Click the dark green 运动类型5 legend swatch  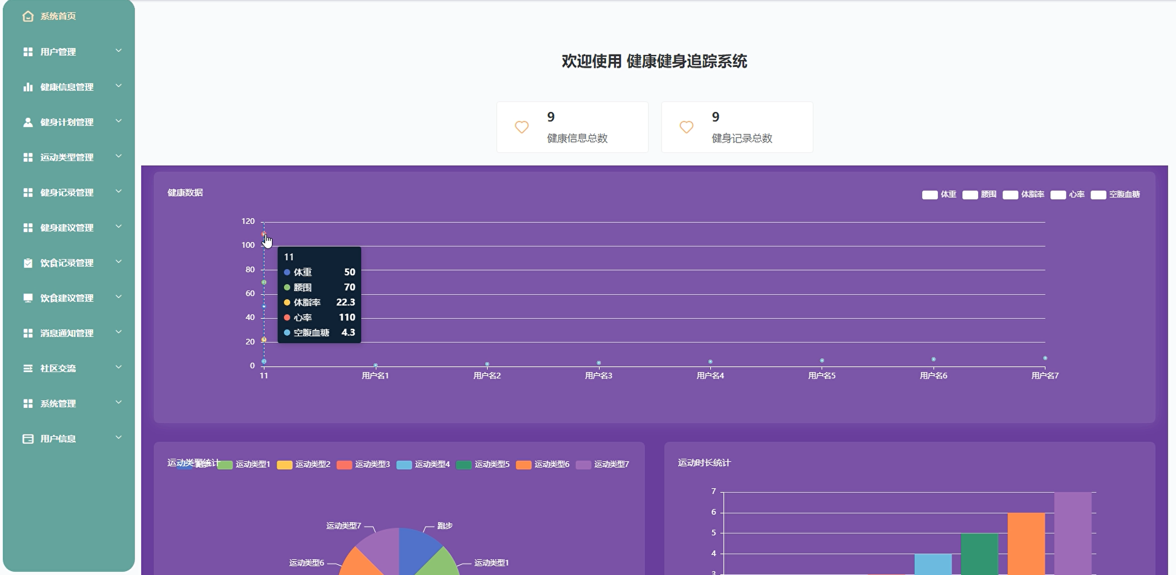pyautogui.click(x=464, y=465)
